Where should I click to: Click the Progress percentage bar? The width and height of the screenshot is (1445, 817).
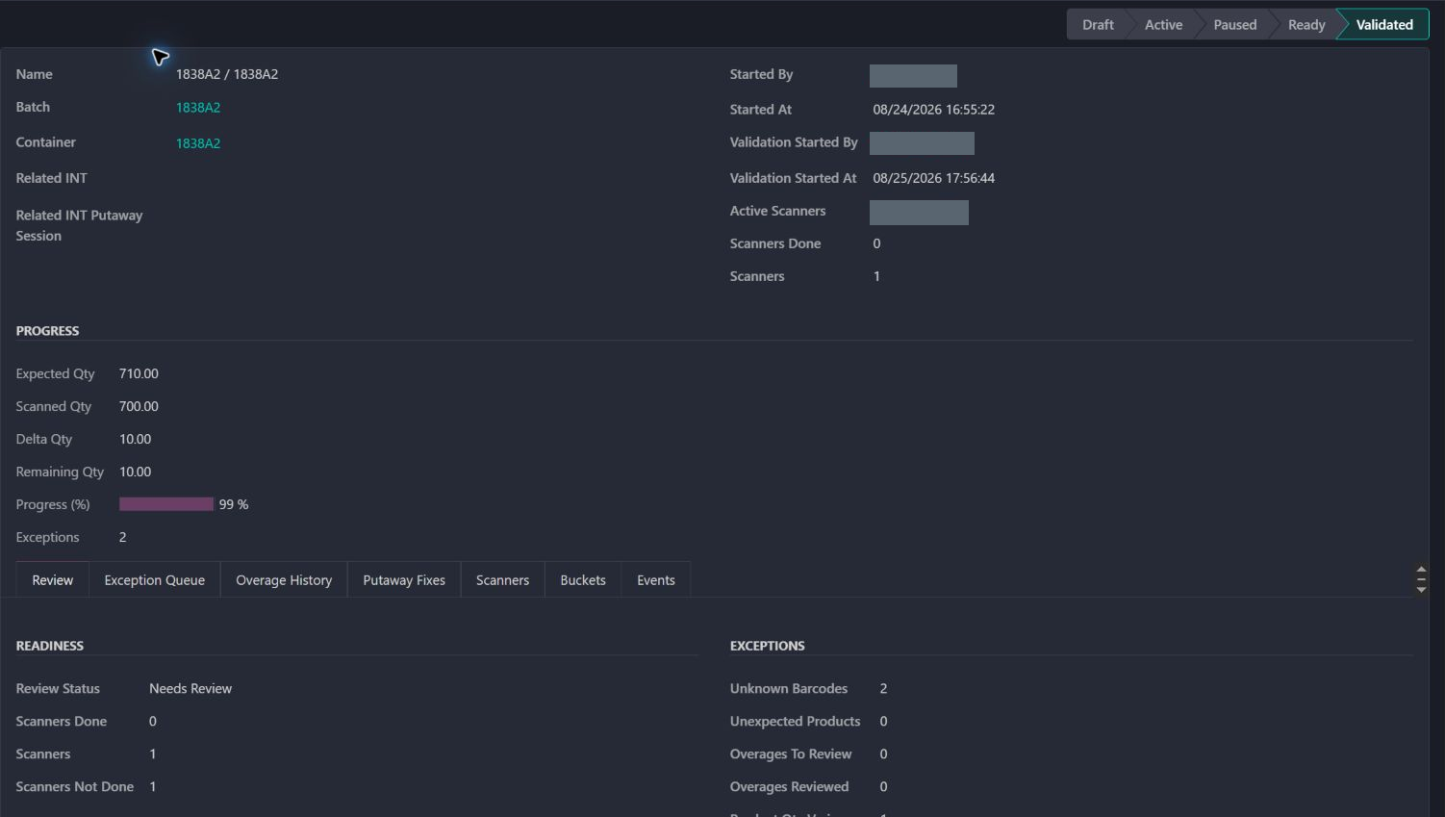[x=166, y=504]
